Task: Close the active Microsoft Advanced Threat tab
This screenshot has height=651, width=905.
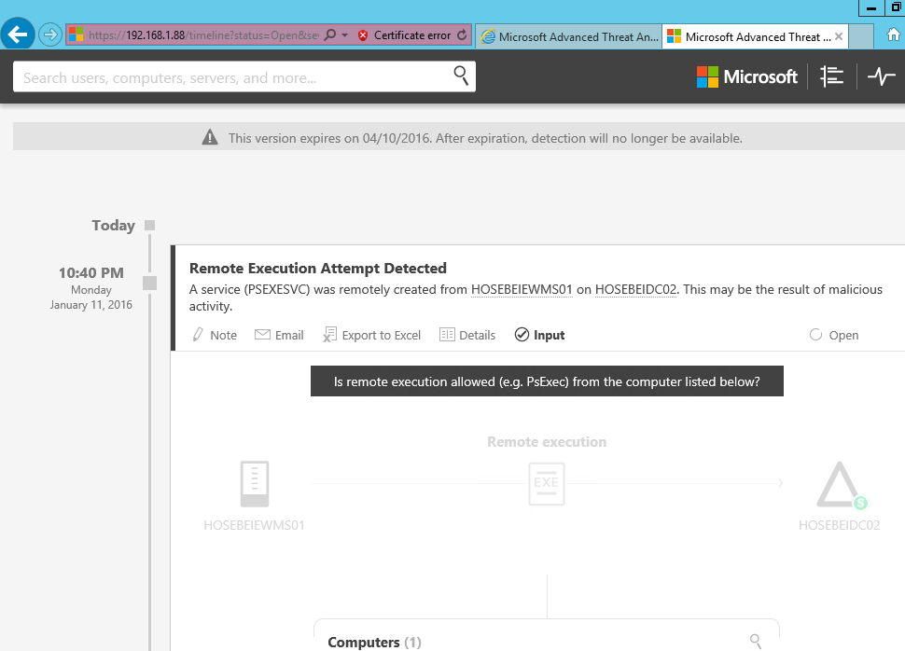Action: point(839,36)
